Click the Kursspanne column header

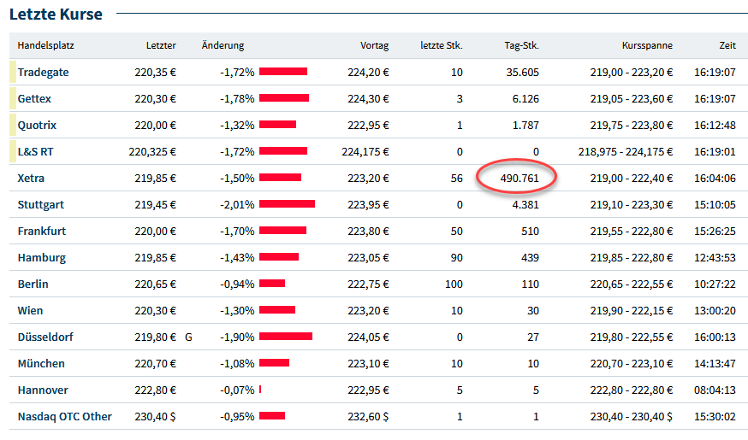click(647, 45)
